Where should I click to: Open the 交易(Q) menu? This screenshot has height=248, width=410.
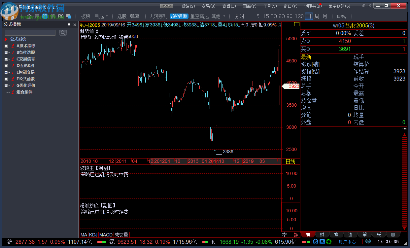pos(209,6)
